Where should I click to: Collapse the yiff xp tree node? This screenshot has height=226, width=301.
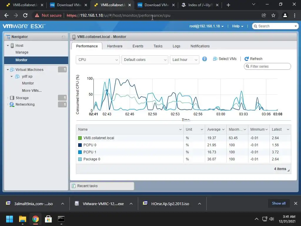click(11, 77)
